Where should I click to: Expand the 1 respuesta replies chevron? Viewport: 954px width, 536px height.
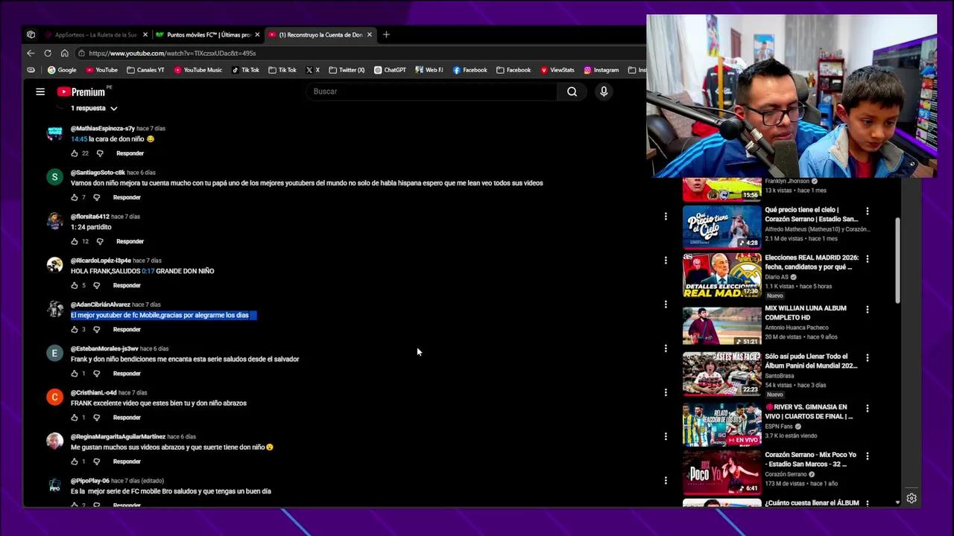tap(113, 109)
